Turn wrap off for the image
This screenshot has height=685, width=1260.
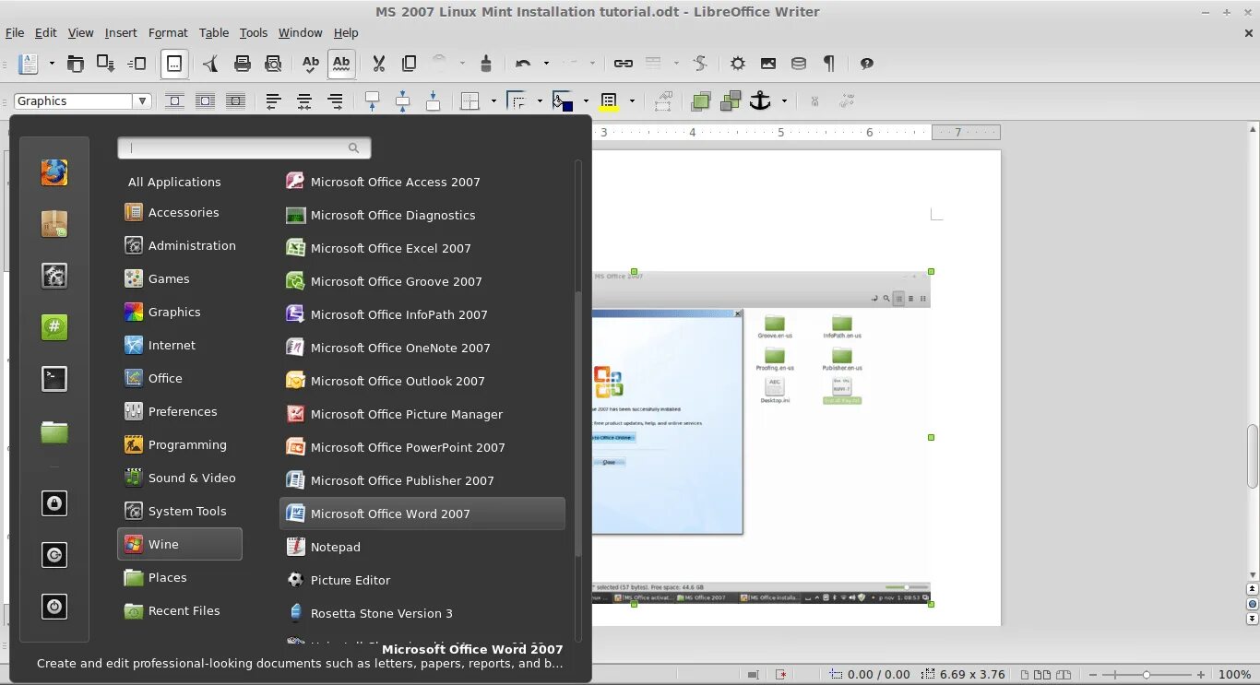pyautogui.click(x=174, y=101)
